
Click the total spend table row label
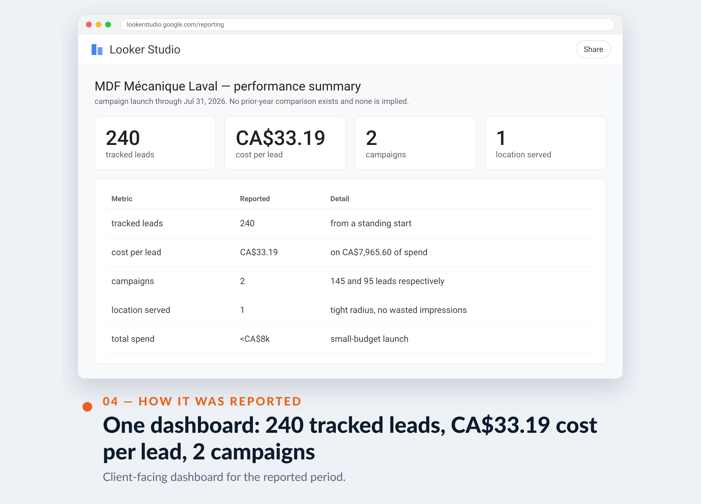point(133,339)
